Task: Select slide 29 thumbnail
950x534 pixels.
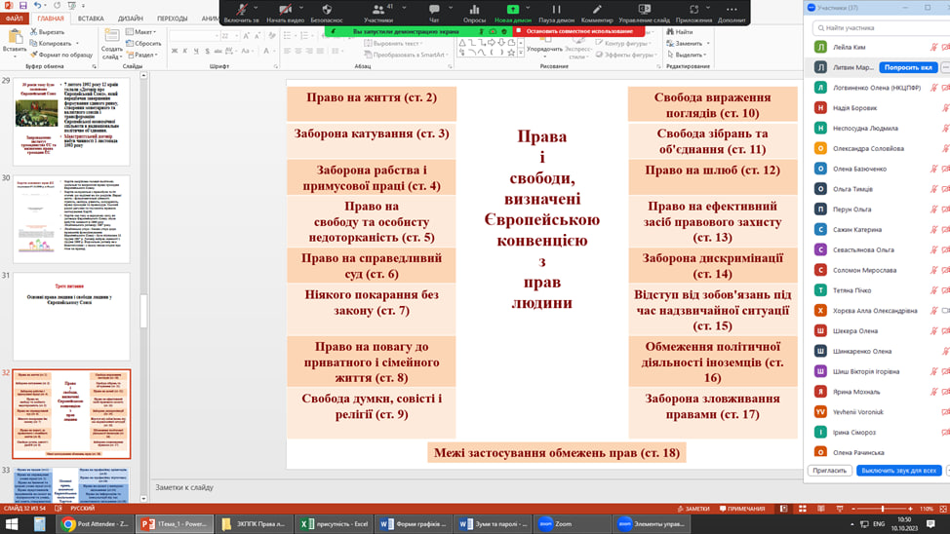Action: 71,121
